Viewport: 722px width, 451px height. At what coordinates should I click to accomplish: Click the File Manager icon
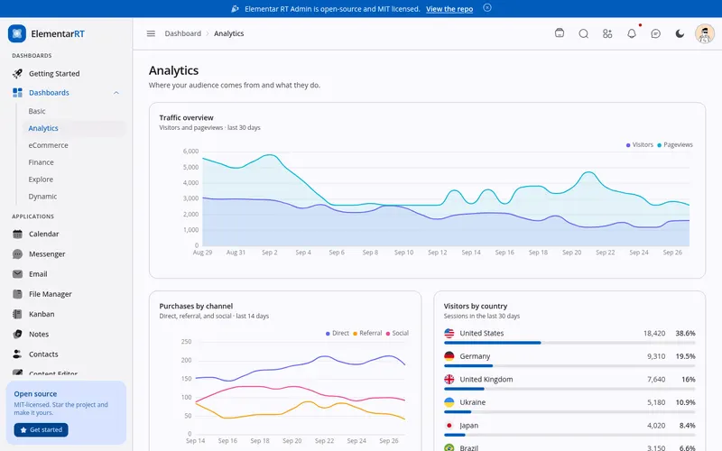pos(17,294)
